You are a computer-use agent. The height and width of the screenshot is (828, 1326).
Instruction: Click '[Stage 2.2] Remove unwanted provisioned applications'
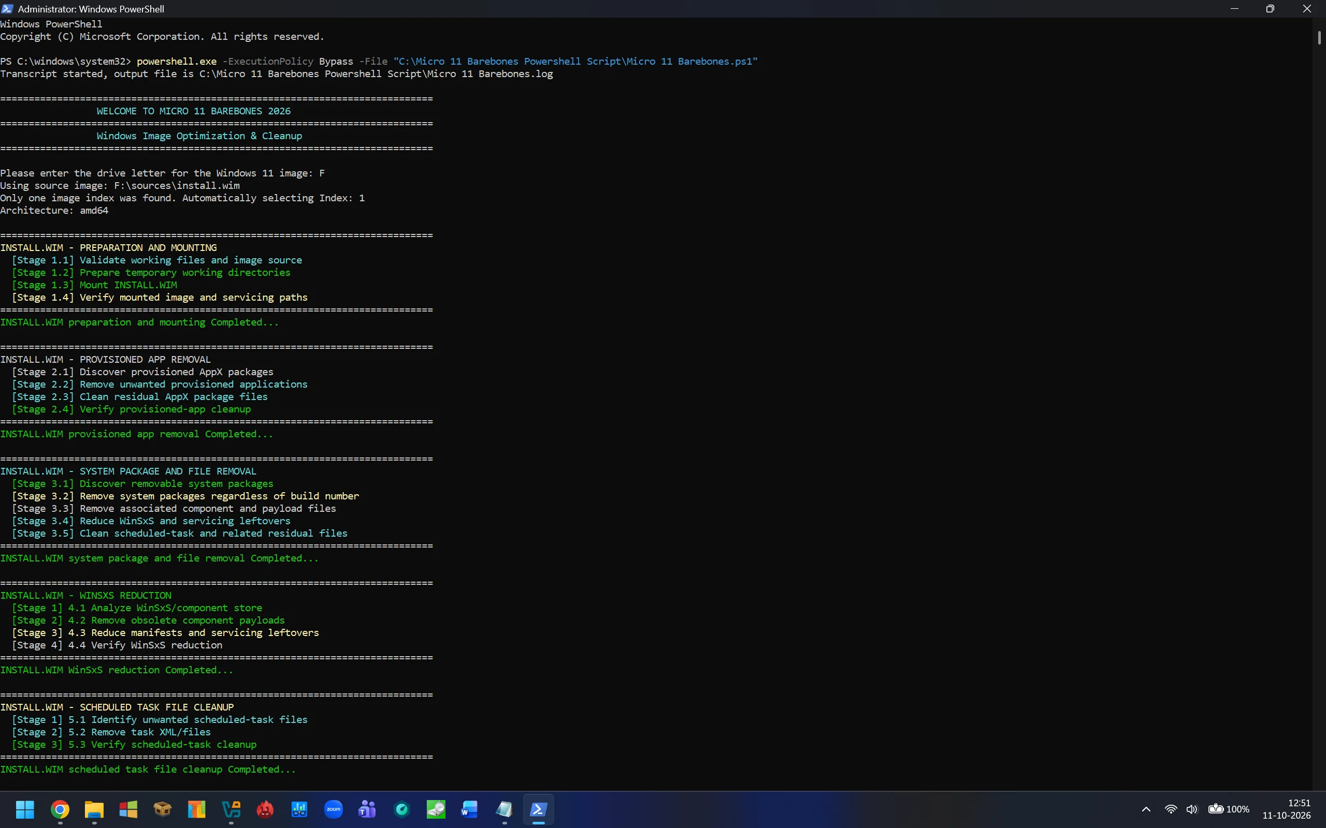point(160,385)
